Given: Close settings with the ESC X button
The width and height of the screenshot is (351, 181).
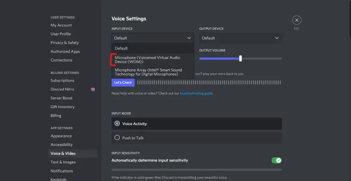Looking at the screenshot, I should [297, 20].
